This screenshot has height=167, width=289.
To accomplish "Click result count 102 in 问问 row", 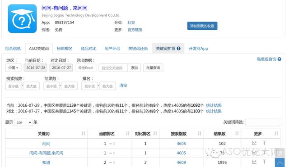I will 222,144.
